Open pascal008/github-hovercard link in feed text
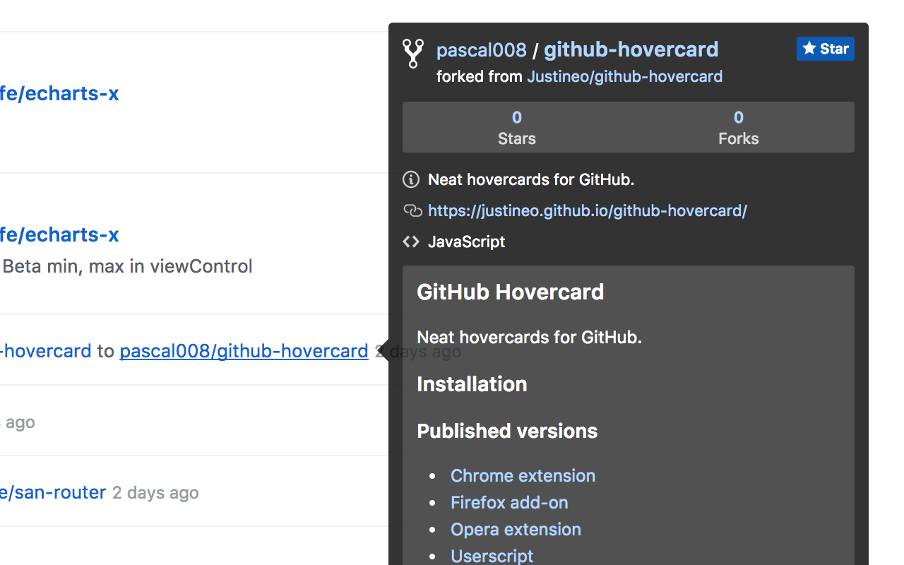This screenshot has width=904, height=565. (244, 350)
